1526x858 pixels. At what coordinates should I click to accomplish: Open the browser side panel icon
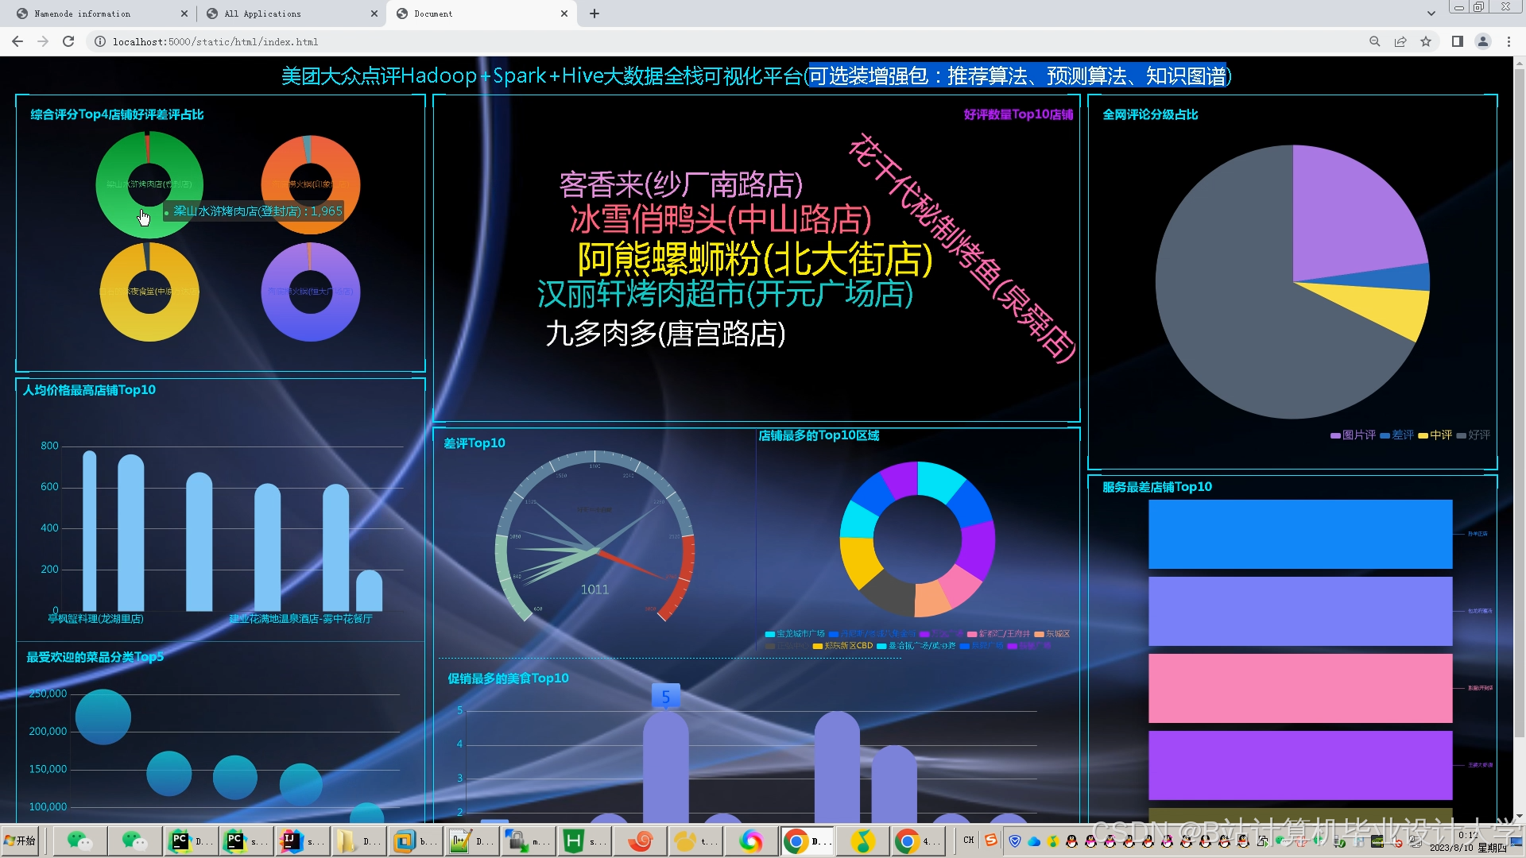1457,41
